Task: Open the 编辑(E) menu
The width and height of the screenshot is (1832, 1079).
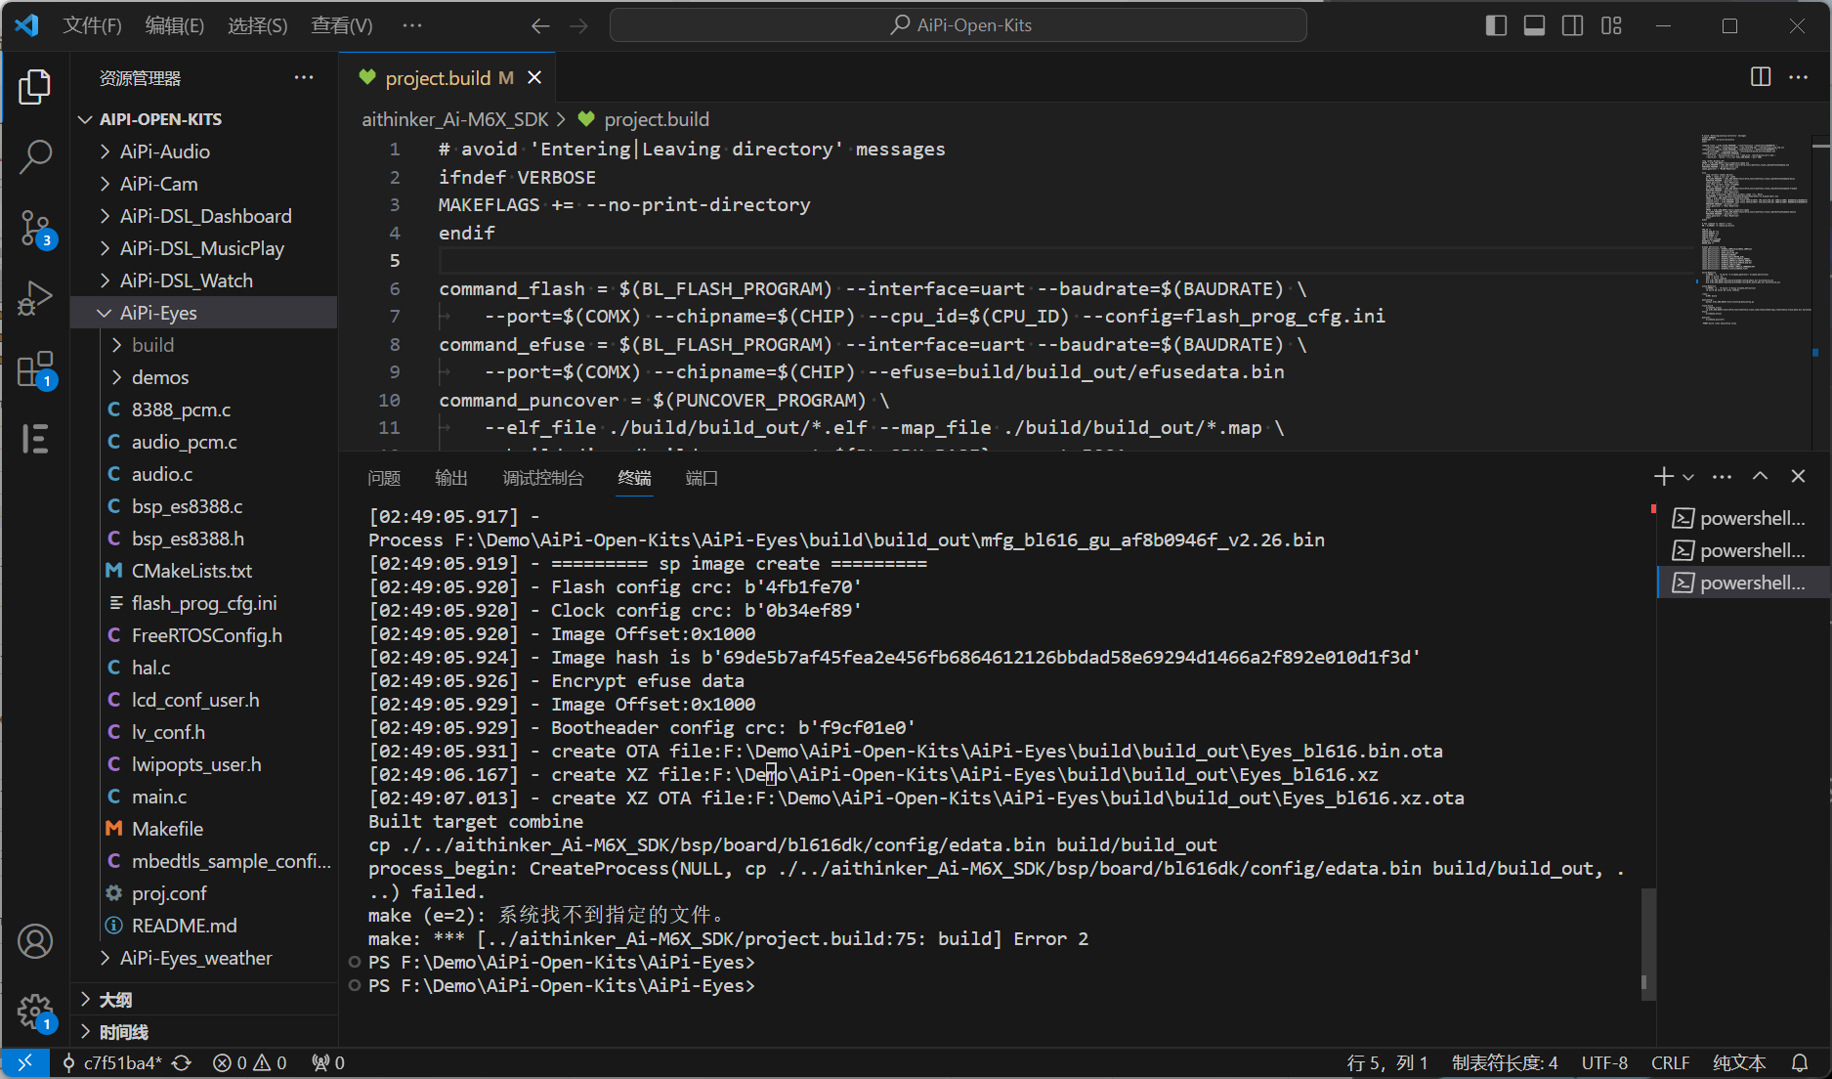Action: coord(175,26)
